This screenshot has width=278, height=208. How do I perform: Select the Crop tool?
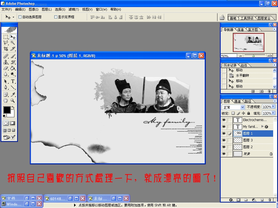(6, 49)
